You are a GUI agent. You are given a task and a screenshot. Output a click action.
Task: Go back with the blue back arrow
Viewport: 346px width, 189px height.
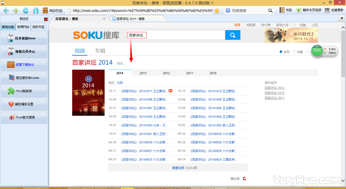6,10
